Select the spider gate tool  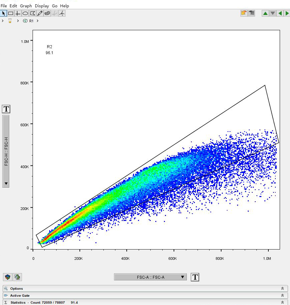coord(62,13)
